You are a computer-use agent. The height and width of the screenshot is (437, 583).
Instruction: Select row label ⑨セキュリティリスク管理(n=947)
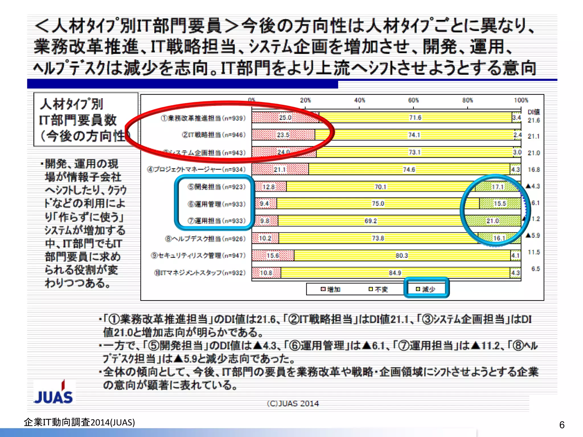tap(198, 255)
